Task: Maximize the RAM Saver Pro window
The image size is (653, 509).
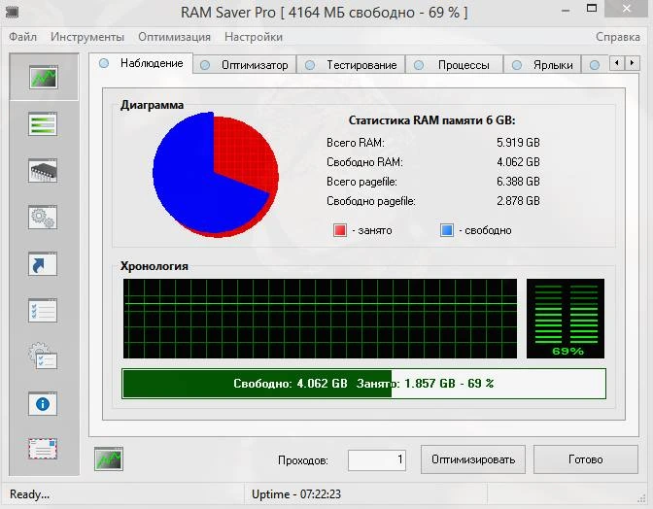Action: tap(592, 9)
